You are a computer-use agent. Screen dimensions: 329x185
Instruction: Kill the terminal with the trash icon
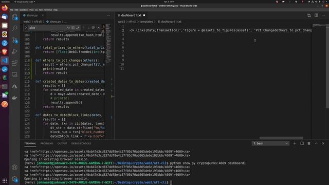coord(309,143)
